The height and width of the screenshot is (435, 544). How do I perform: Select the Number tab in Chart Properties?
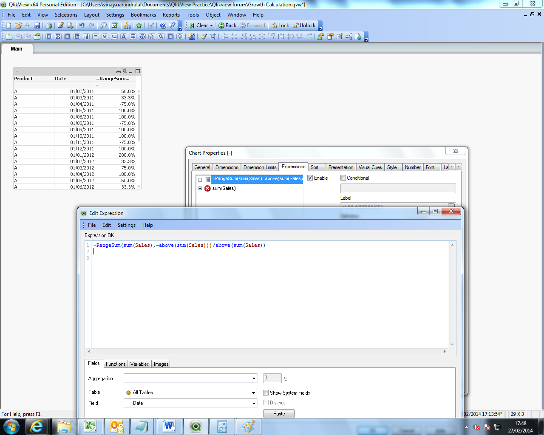pos(413,167)
